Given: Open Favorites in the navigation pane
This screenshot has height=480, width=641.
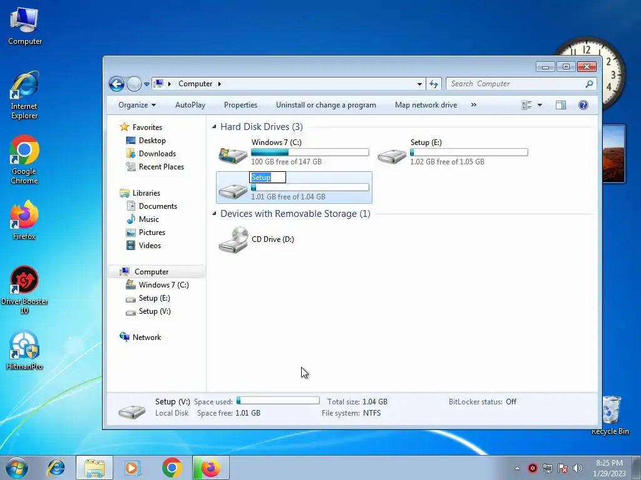Looking at the screenshot, I should [147, 127].
